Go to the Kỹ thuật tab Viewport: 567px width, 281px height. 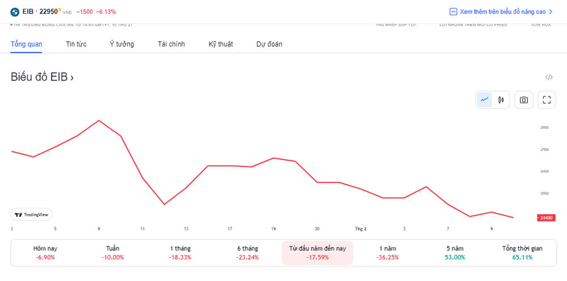pyautogui.click(x=221, y=44)
